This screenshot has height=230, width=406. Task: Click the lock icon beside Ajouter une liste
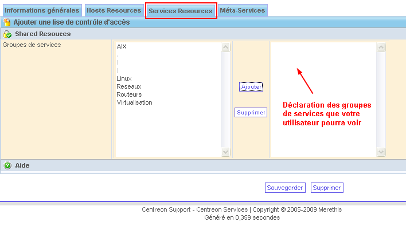[x=7, y=22]
